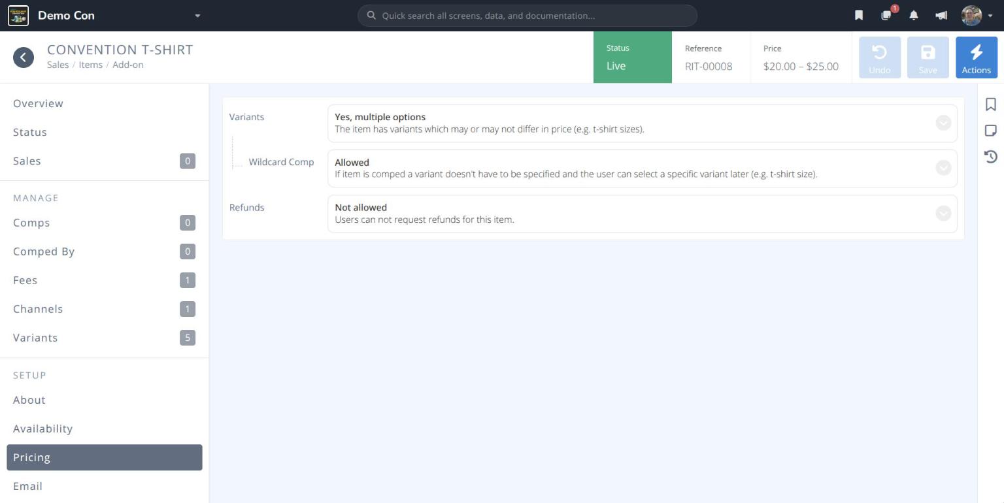Screen dimensions: 1004x503
Task: Open the Availability setup page
Action: click(x=105, y=429)
